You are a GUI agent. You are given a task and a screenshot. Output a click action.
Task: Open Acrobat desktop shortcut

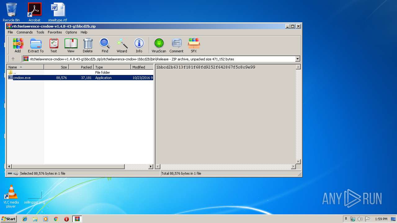(34, 12)
